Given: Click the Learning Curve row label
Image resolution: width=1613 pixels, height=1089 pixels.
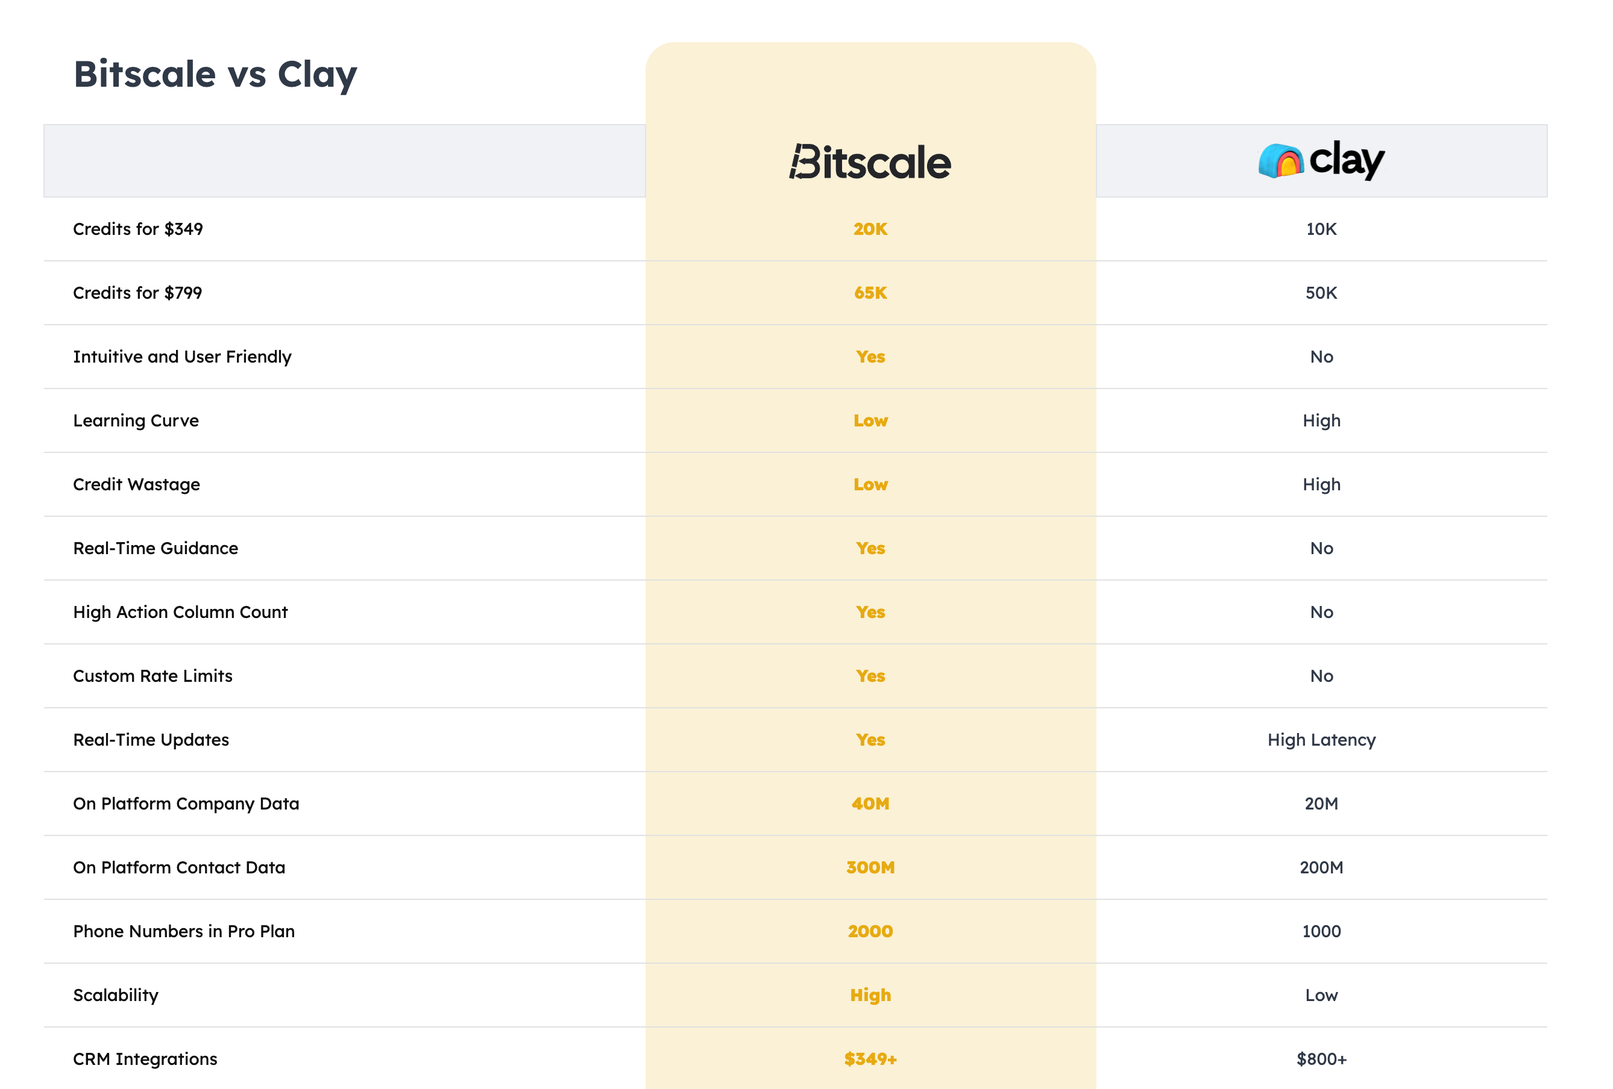Looking at the screenshot, I should [136, 420].
